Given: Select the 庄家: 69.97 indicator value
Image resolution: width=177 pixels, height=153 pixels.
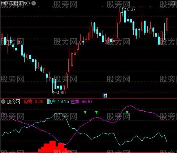Looking at the screenshot, I should pos(82,102).
